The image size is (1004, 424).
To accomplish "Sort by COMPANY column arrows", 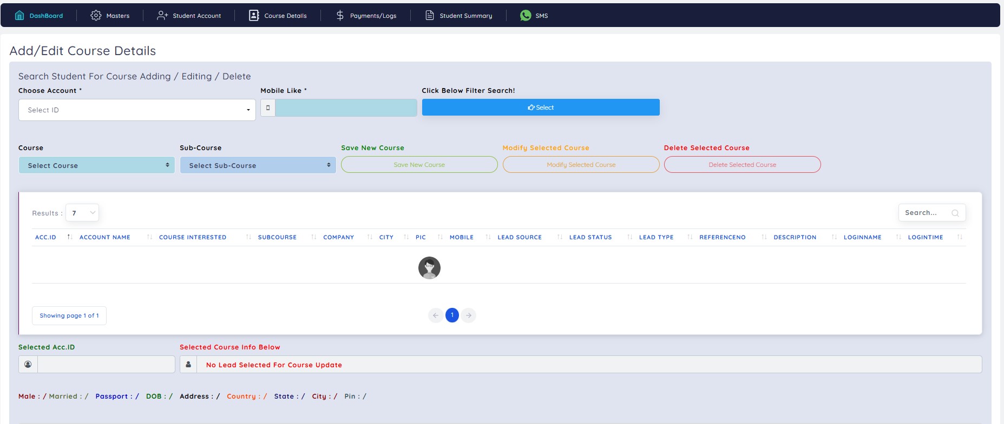I will point(370,237).
